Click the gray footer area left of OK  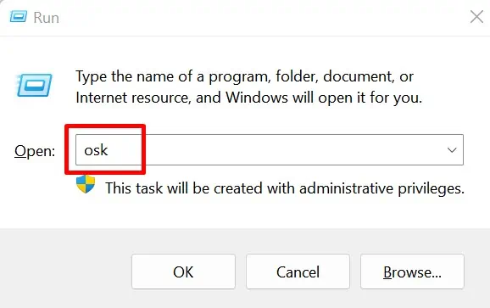[x=65, y=272]
